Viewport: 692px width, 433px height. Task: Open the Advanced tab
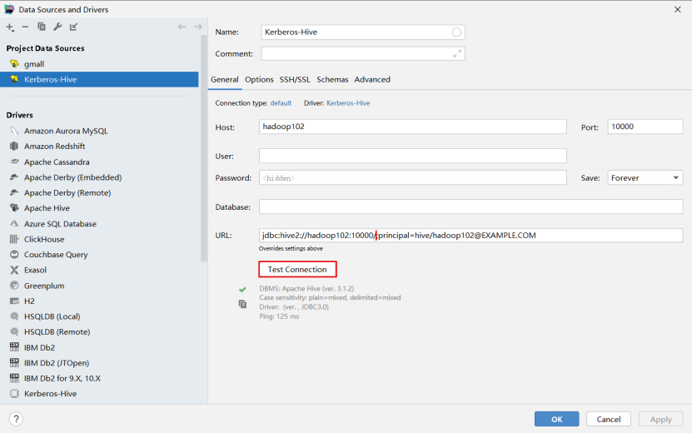pyautogui.click(x=372, y=79)
